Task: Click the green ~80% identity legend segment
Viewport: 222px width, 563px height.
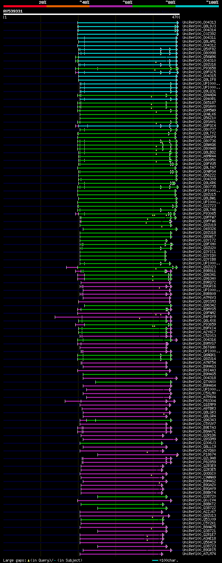Action: coord(154,6)
